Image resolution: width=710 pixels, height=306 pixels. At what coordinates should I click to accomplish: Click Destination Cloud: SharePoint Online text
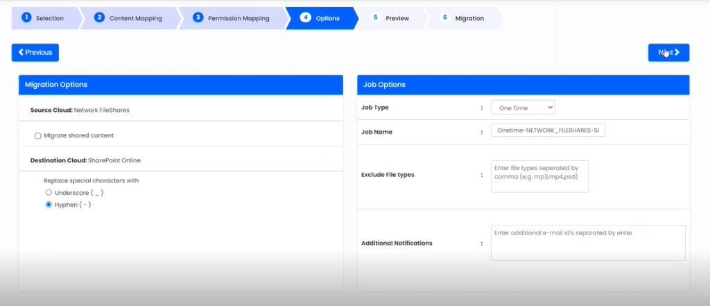[85, 160]
